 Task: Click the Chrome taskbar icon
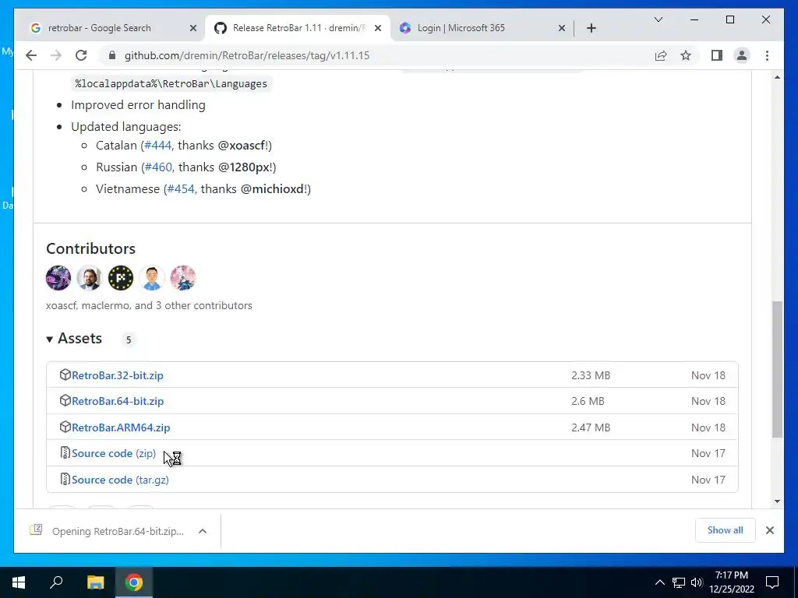pos(134,582)
